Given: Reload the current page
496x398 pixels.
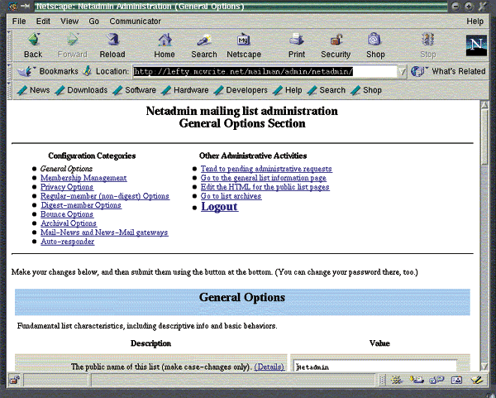Looking at the screenshot, I should pyautogui.click(x=112, y=45).
